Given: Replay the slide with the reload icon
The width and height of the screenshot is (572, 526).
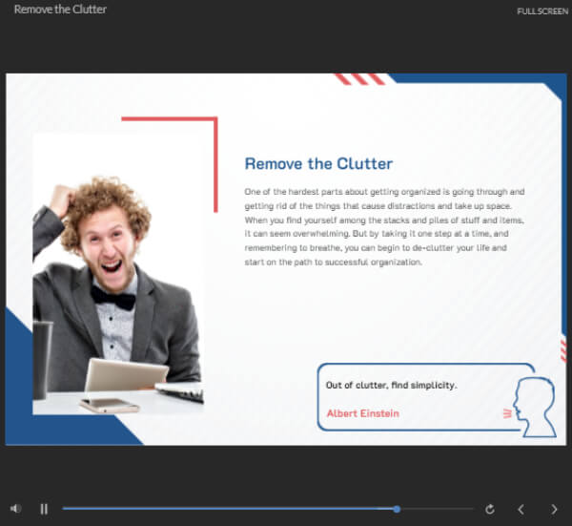Looking at the screenshot, I should [x=490, y=509].
